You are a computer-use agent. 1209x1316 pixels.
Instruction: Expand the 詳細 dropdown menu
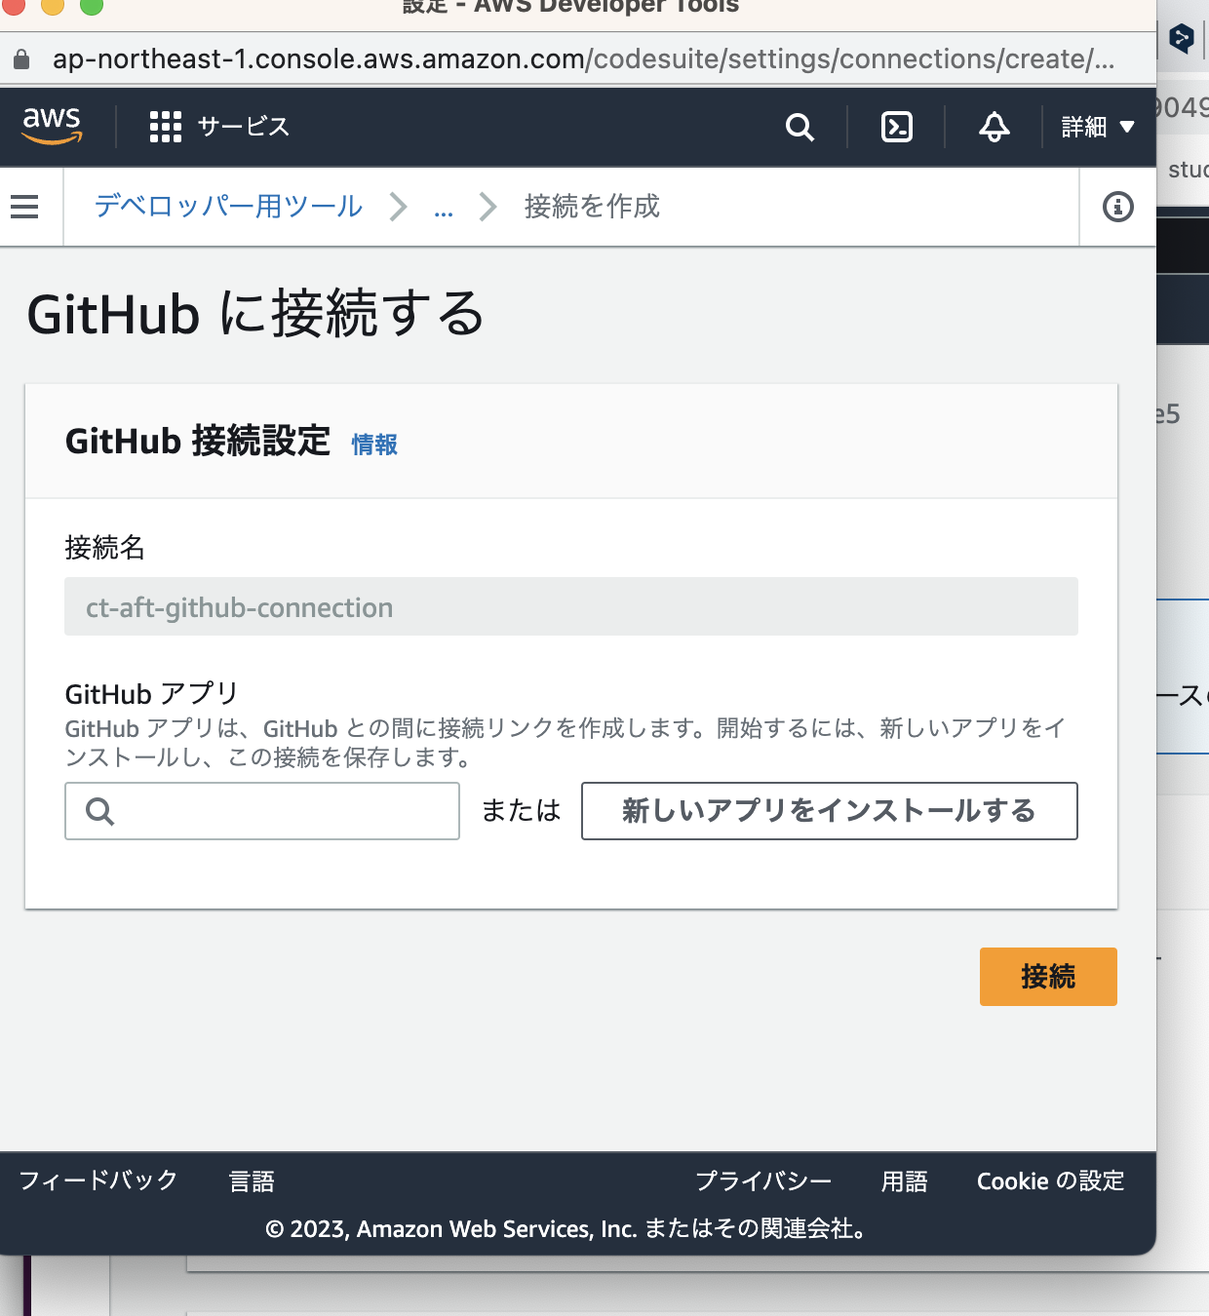[x=1098, y=127]
